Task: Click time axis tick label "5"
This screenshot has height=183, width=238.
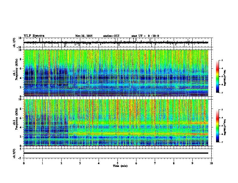Action: [117, 163]
